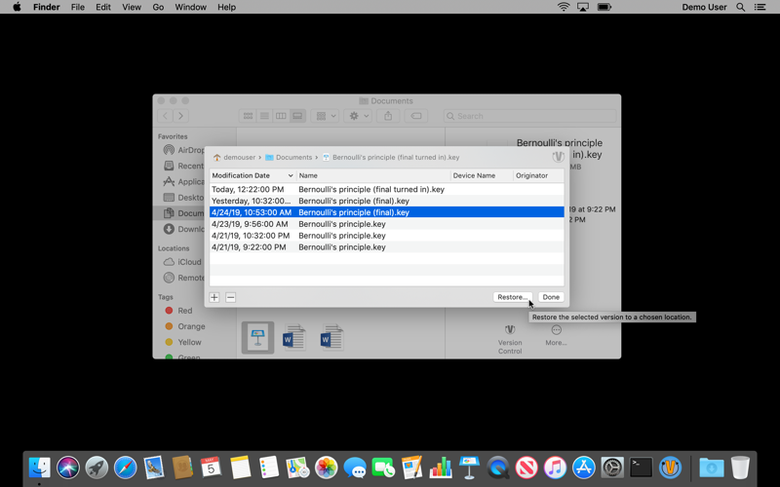Launch Terminal from the Dock
Viewport: 780px width, 487px height.
coord(642,468)
